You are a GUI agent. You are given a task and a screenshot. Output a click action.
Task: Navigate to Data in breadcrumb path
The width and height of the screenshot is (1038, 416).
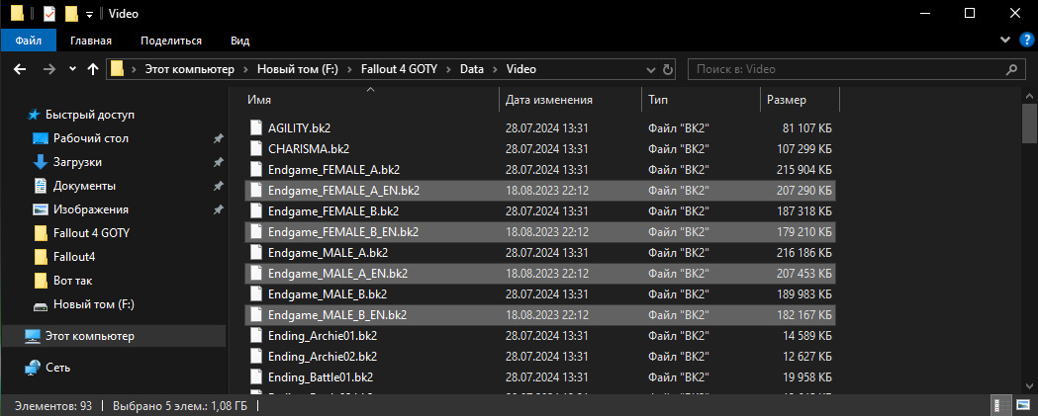(x=473, y=69)
